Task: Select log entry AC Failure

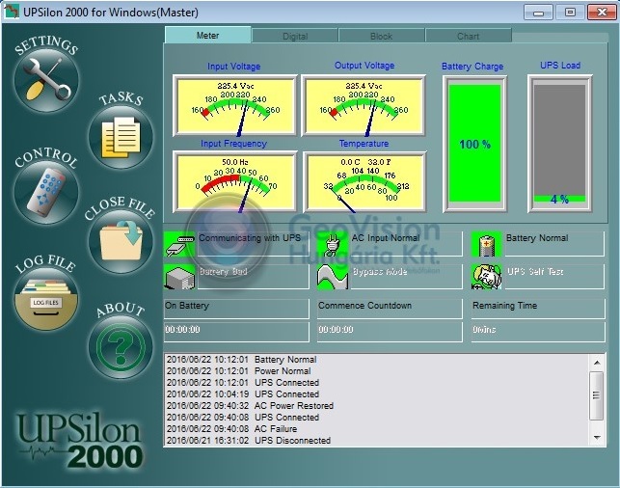Action: (x=231, y=428)
